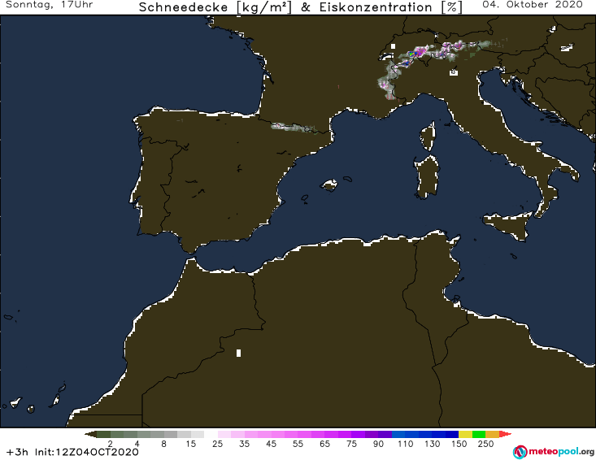Viewport: 596px width, 460px height.
Task: Click the map title 'Schneedecke [kg/m²] & Eiskonzentration [%]'
Action: [x=301, y=7]
